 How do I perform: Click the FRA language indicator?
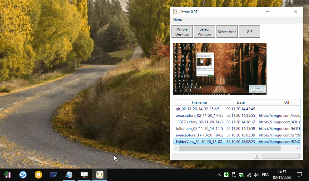click(x=265, y=174)
